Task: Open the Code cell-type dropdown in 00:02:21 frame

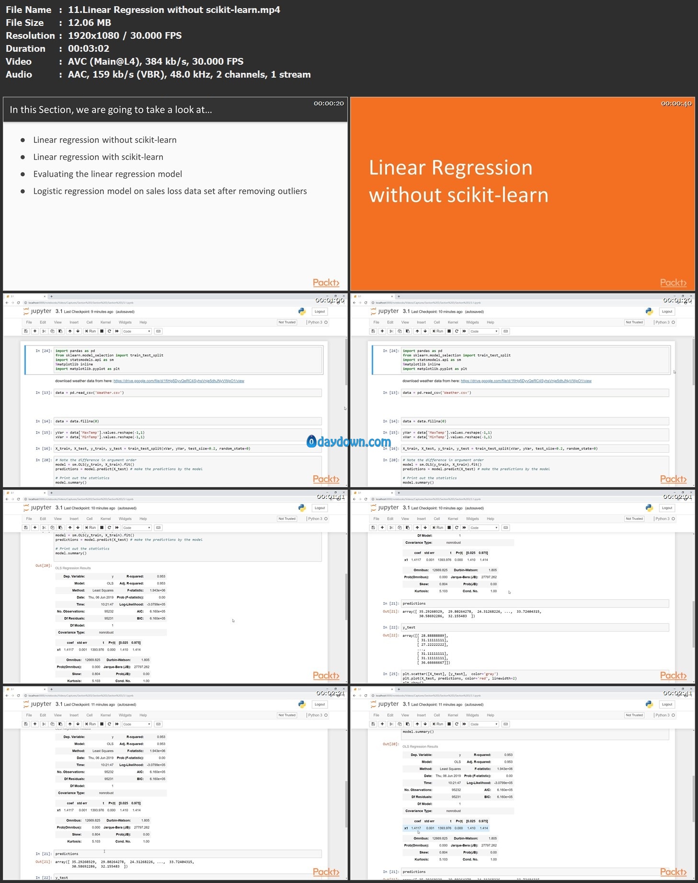Action: point(137,724)
